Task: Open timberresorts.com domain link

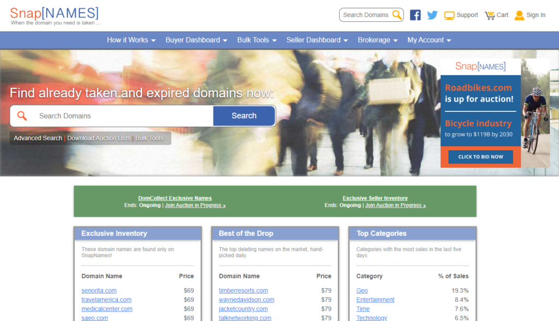Action: (x=243, y=290)
